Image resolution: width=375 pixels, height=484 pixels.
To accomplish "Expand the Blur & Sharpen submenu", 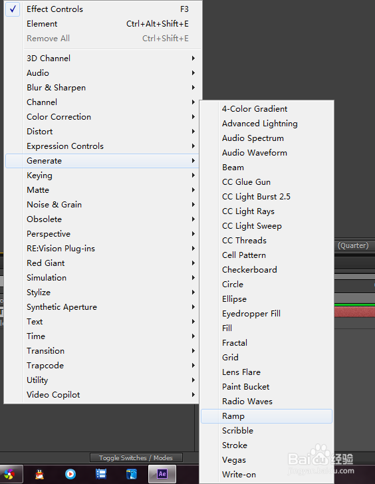I will click(x=103, y=88).
